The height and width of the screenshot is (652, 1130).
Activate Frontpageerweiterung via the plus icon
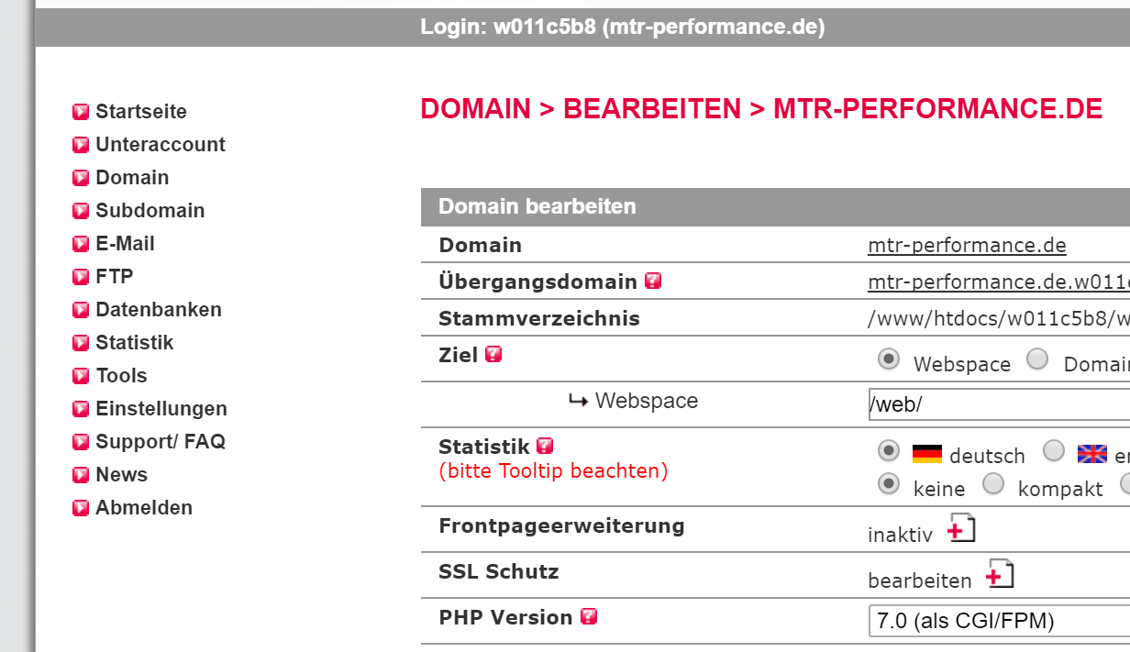[961, 528]
